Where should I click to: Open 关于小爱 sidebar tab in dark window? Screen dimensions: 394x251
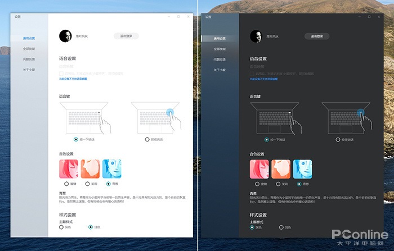pos(220,70)
